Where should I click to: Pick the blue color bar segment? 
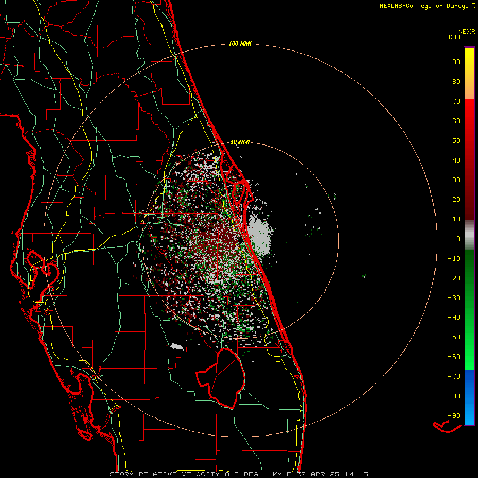coord(469,397)
